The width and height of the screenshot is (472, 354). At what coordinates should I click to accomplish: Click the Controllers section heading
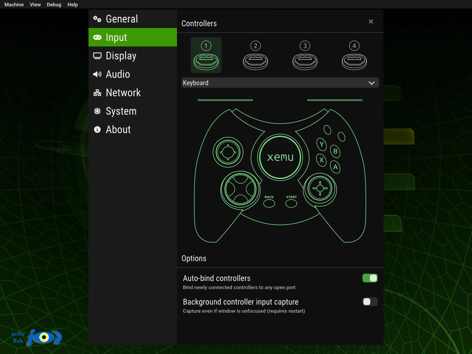click(x=199, y=24)
